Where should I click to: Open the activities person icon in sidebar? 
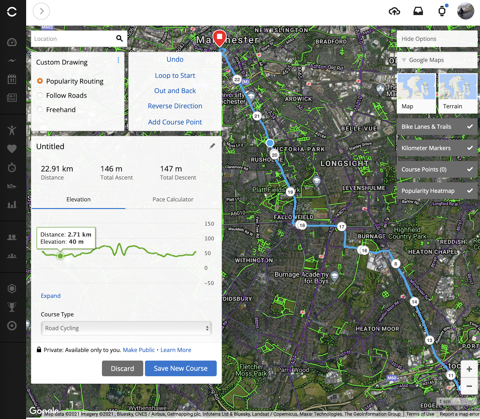12,130
